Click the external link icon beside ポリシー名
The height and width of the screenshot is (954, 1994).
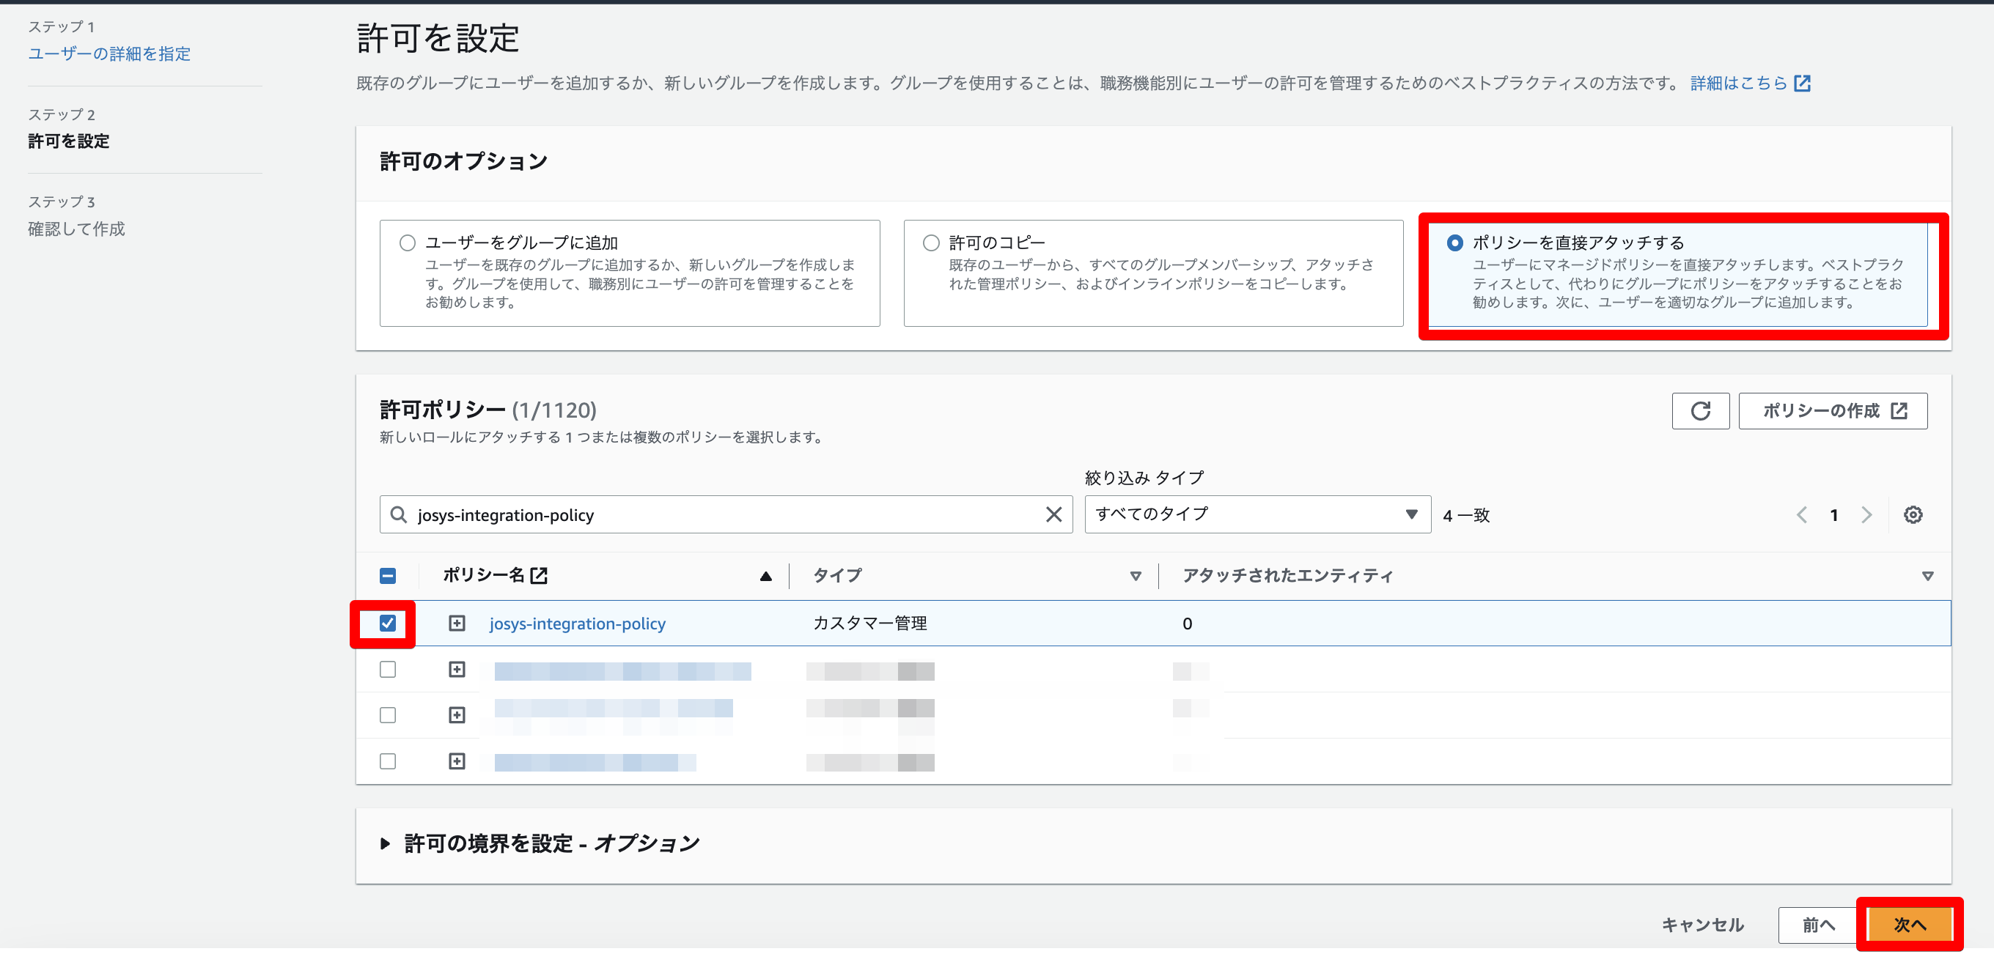[x=540, y=575]
